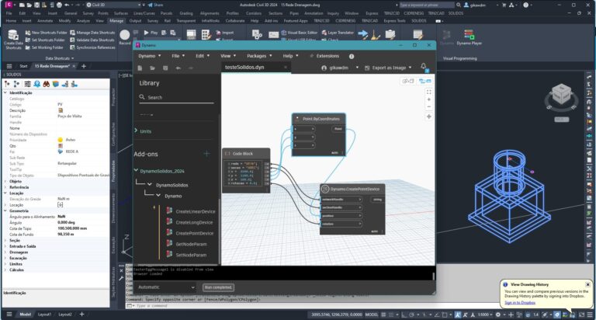Open Dynamo notifications bell
The width and height of the screenshot is (596, 320).
point(424,68)
